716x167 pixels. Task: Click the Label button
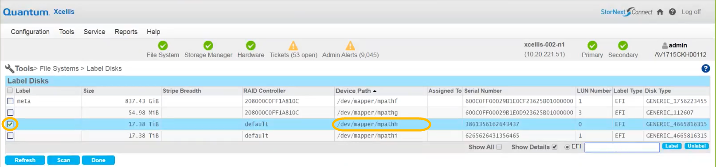(672, 146)
